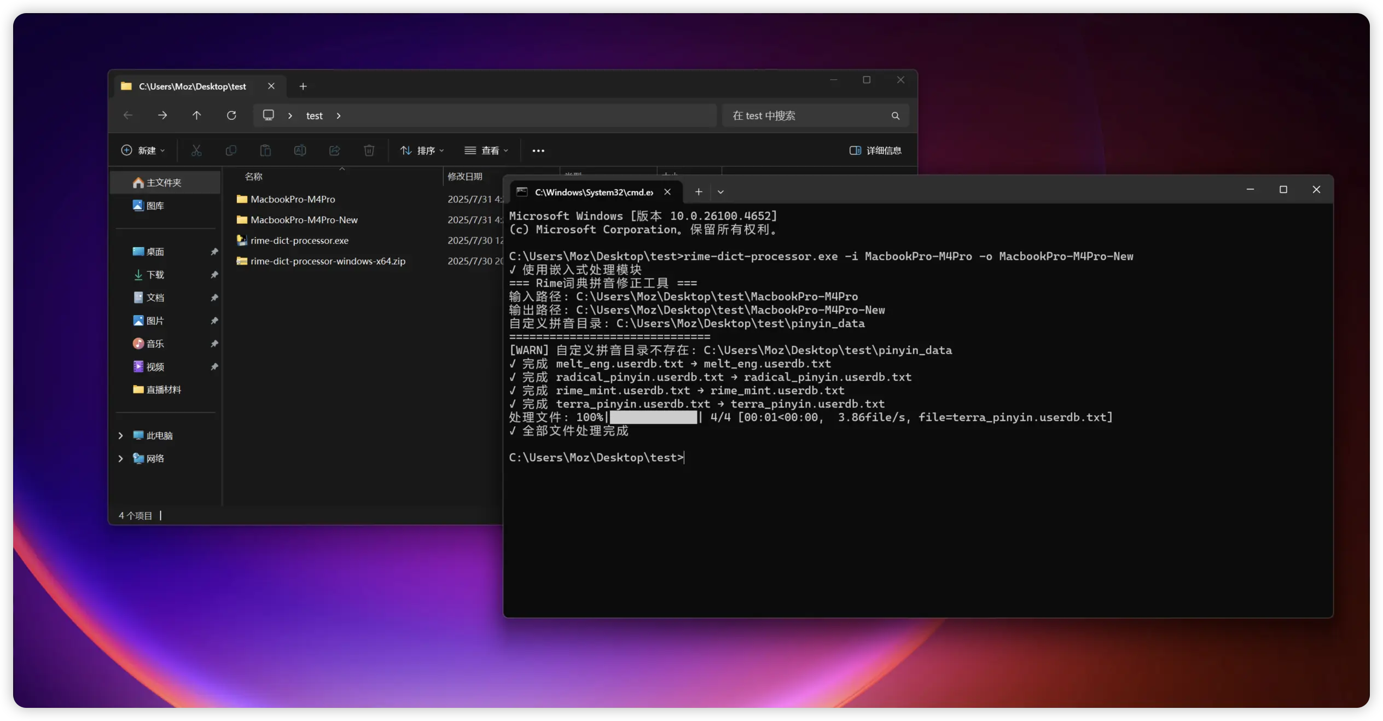Viewport: 1383px width, 721px height.
Task: Go forward in File Explorer
Action: (162, 115)
